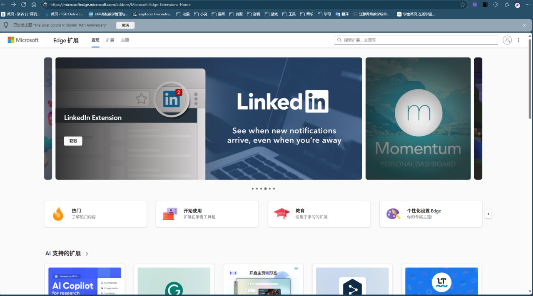Open the browser Settings and more menu
The height and width of the screenshot is (296, 533).
pos(528,5)
